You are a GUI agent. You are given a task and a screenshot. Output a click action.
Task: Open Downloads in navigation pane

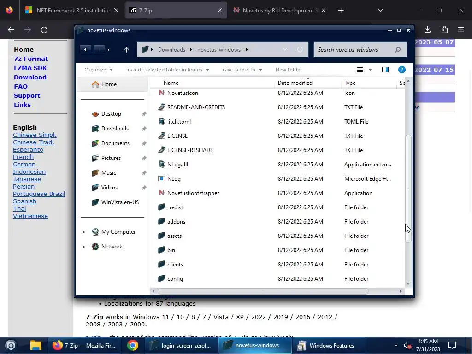(115, 129)
